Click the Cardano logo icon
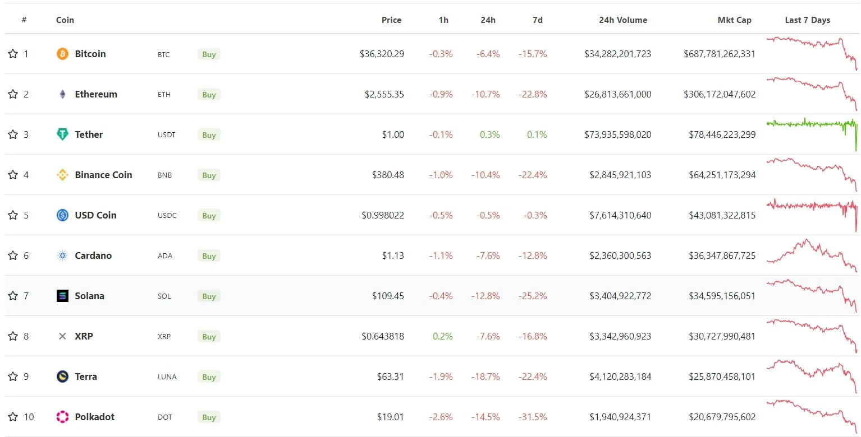This screenshot has height=437, width=861. click(62, 255)
